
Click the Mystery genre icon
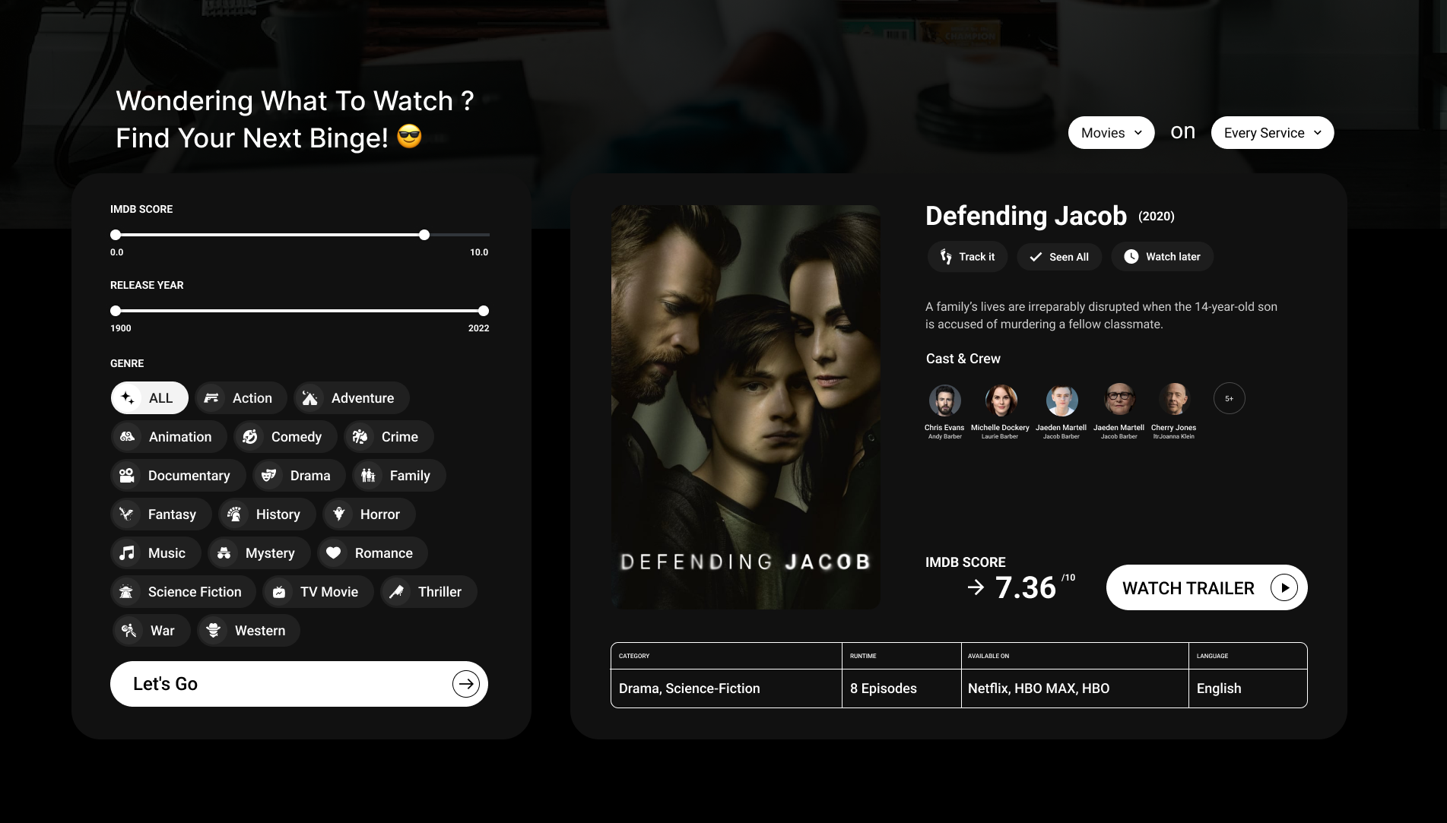point(224,553)
